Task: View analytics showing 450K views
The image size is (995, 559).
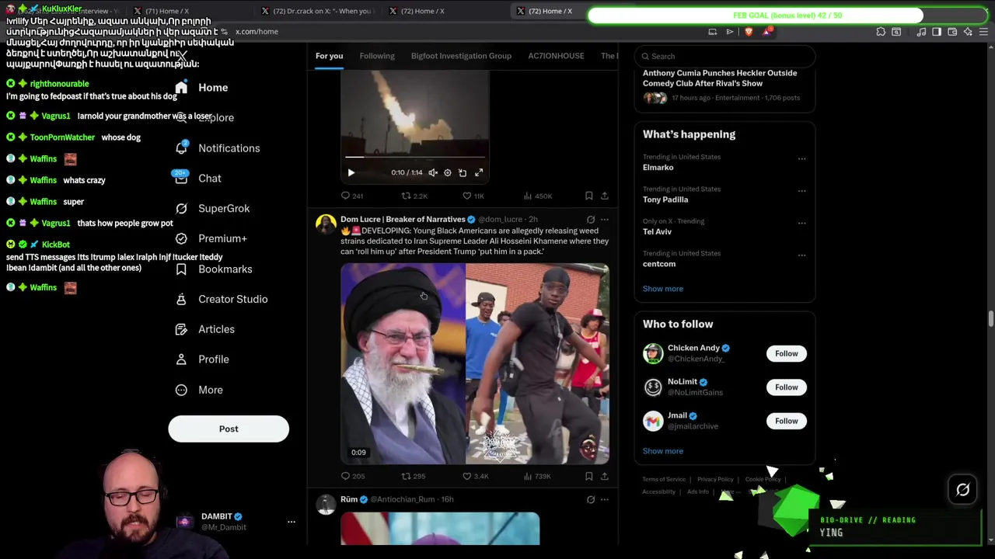Action: (539, 196)
